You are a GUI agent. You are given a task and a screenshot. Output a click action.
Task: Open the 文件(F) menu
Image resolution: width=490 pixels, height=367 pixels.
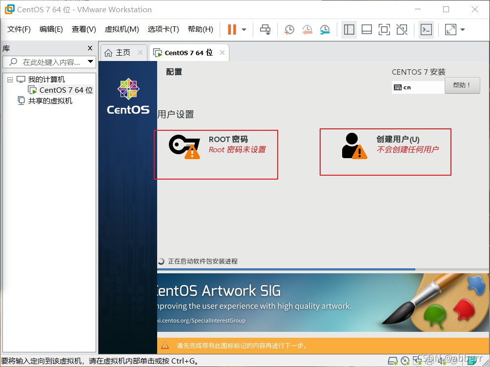point(19,29)
